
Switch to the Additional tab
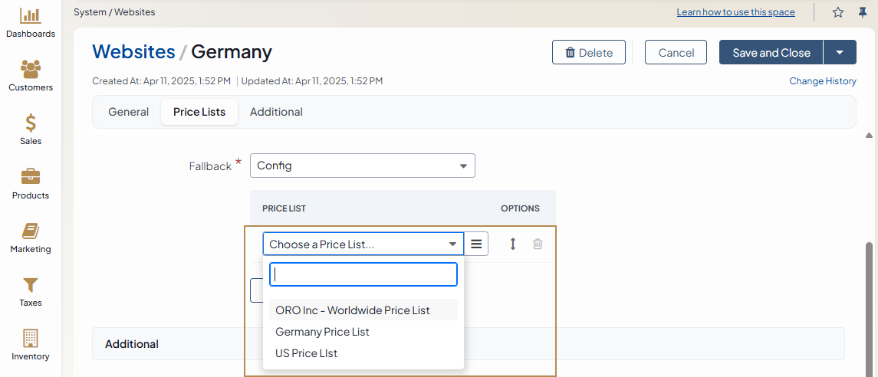[x=276, y=112]
